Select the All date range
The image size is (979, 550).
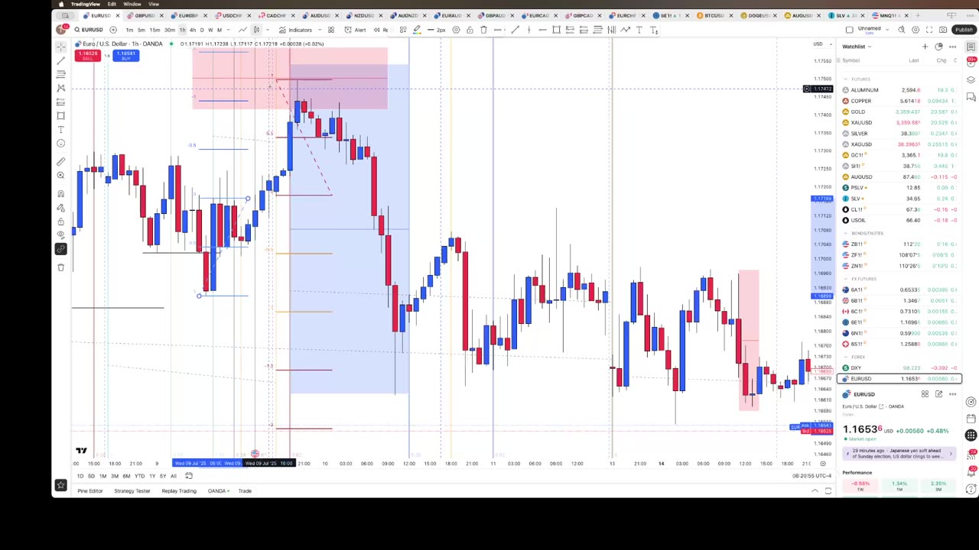click(173, 476)
